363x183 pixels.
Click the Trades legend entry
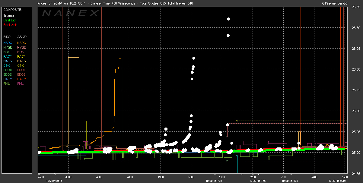[x=8, y=16]
